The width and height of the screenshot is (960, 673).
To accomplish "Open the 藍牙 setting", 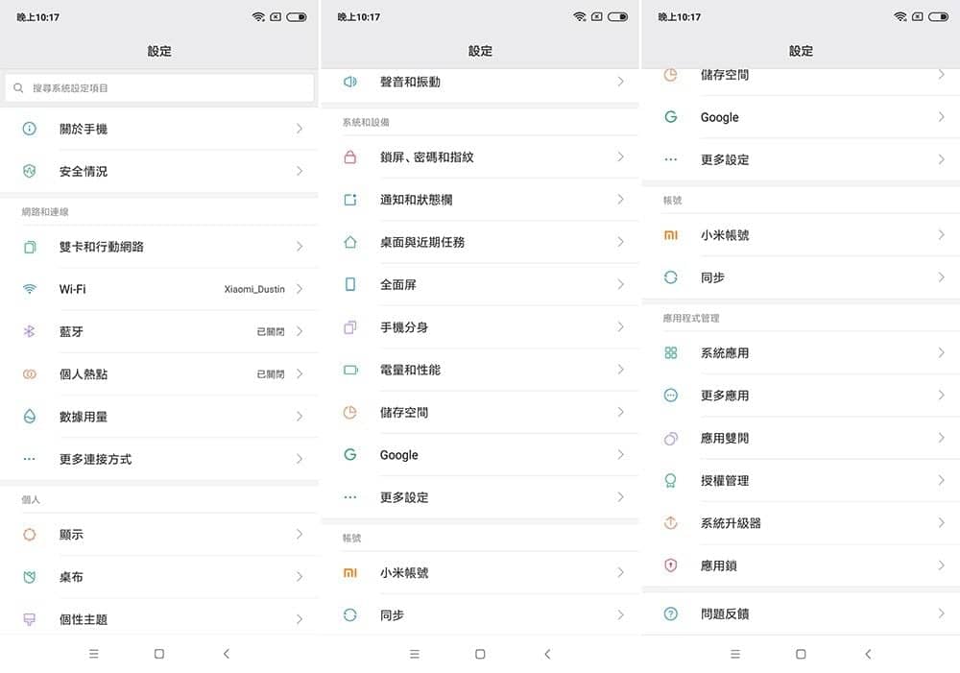I will [159, 331].
